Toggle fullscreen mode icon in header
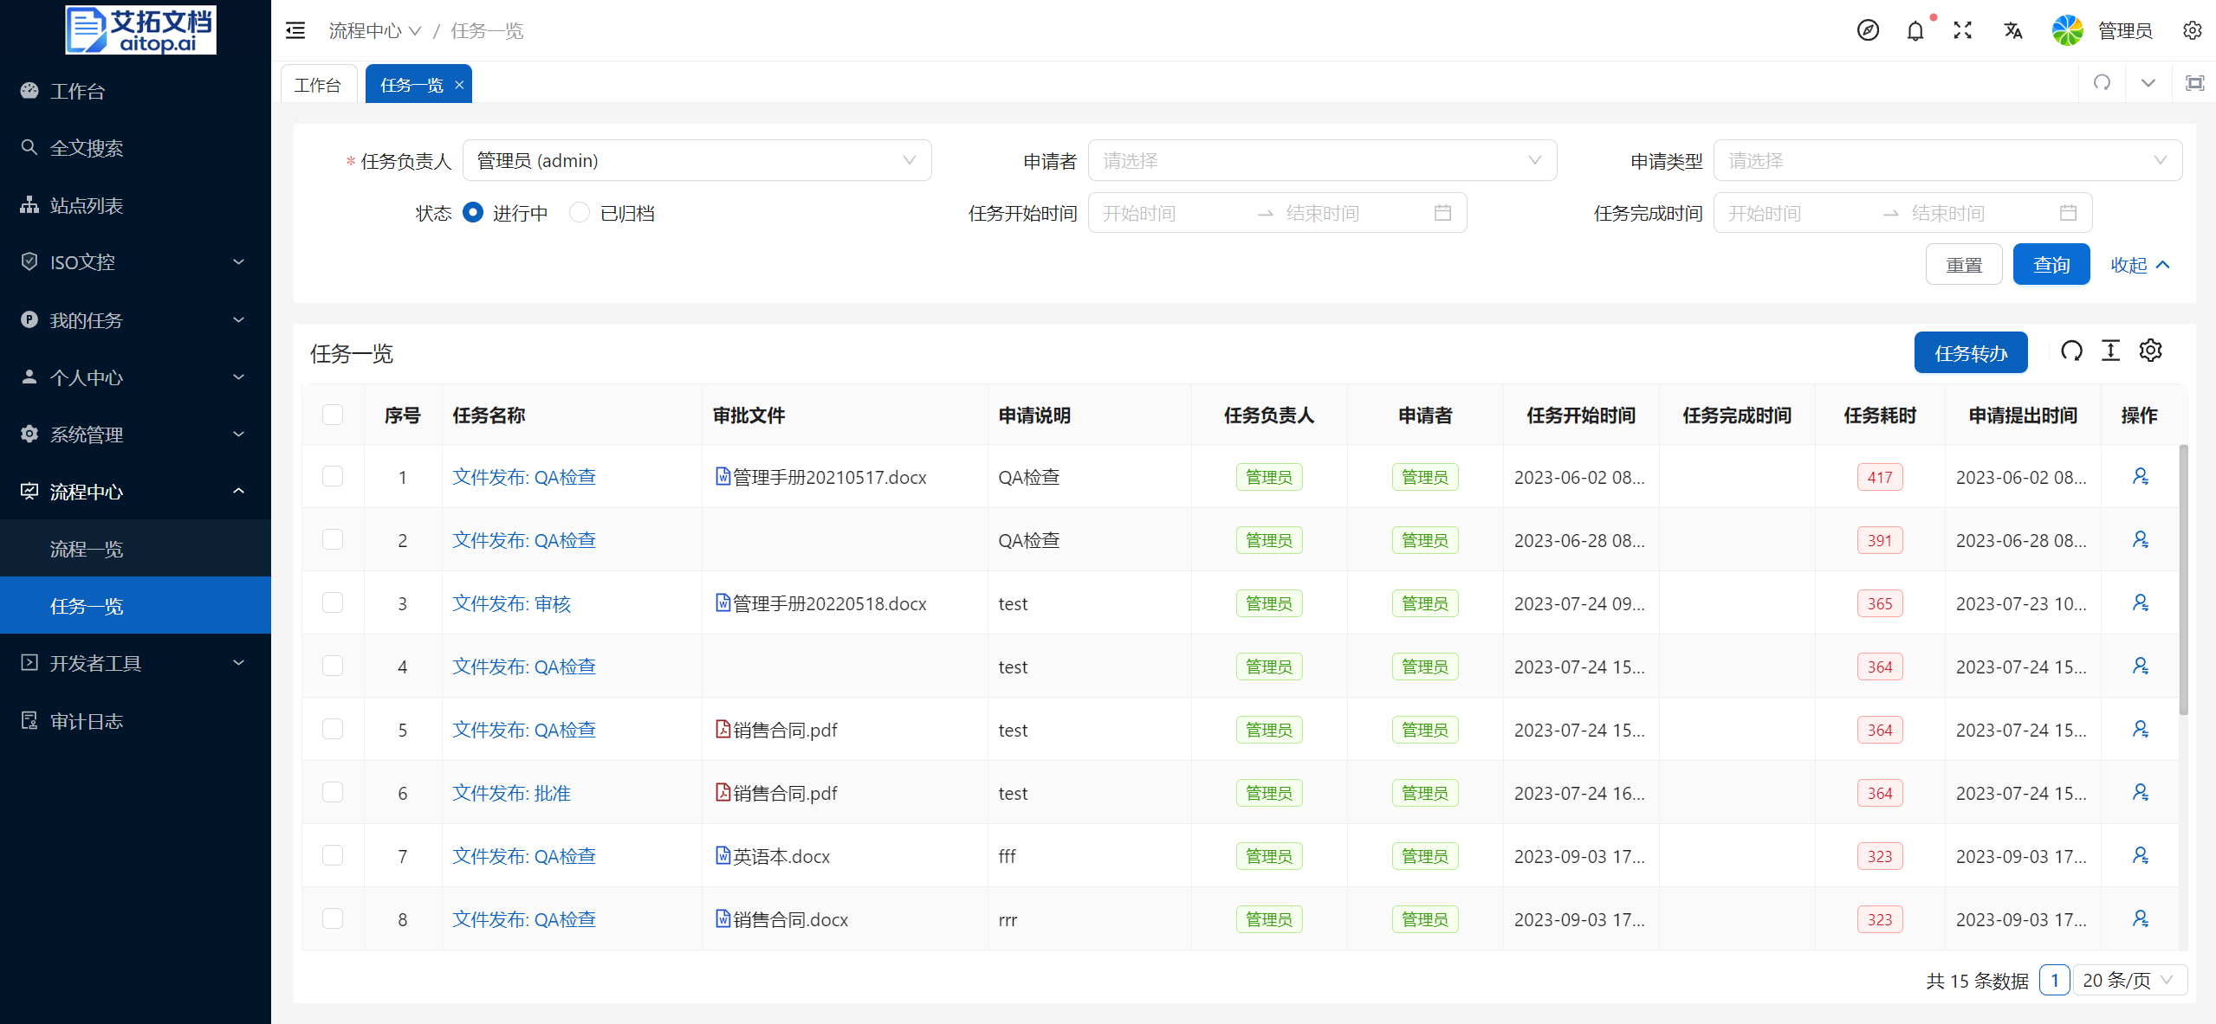Image resolution: width=2216 pixels, height=1024 pixels. [x=1962, y=31]
